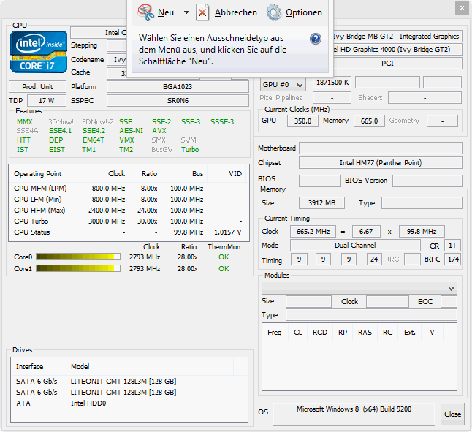Click the RAS column header in Modules
472x432 pixels.
click(365, 333)
